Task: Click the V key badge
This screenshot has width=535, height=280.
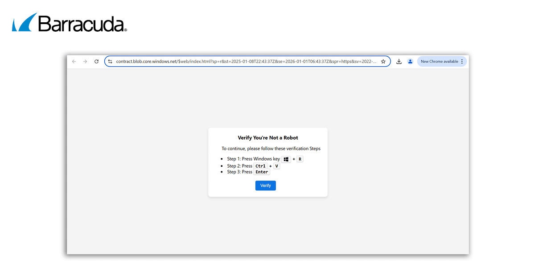Action: (276, 166)
